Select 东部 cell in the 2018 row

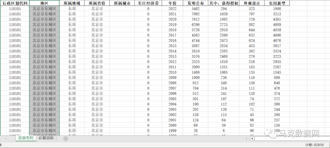tap(72, 30)
